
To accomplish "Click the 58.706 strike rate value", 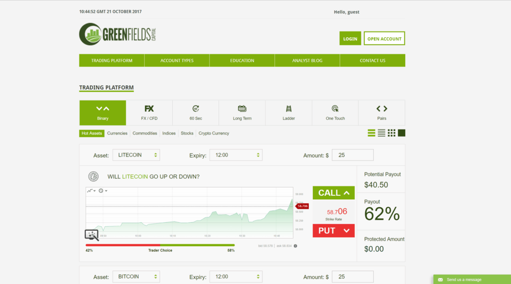I will click(x=337, y=212).
